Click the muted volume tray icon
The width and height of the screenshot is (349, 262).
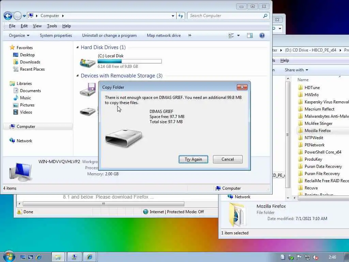[x=316, y=257]
